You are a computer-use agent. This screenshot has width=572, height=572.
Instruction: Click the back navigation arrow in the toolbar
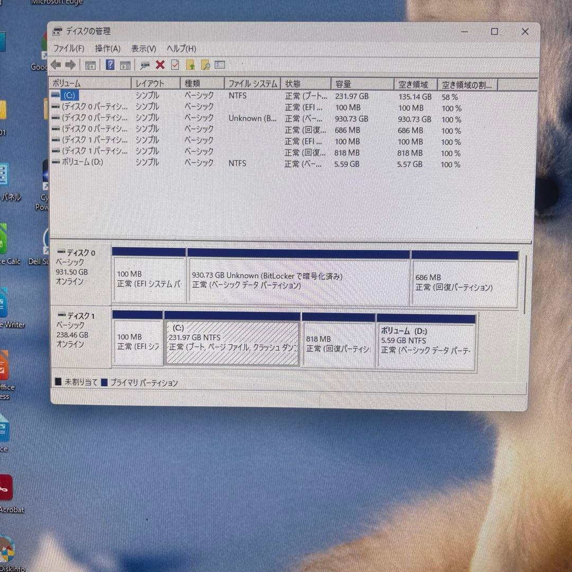pos(56,65)
